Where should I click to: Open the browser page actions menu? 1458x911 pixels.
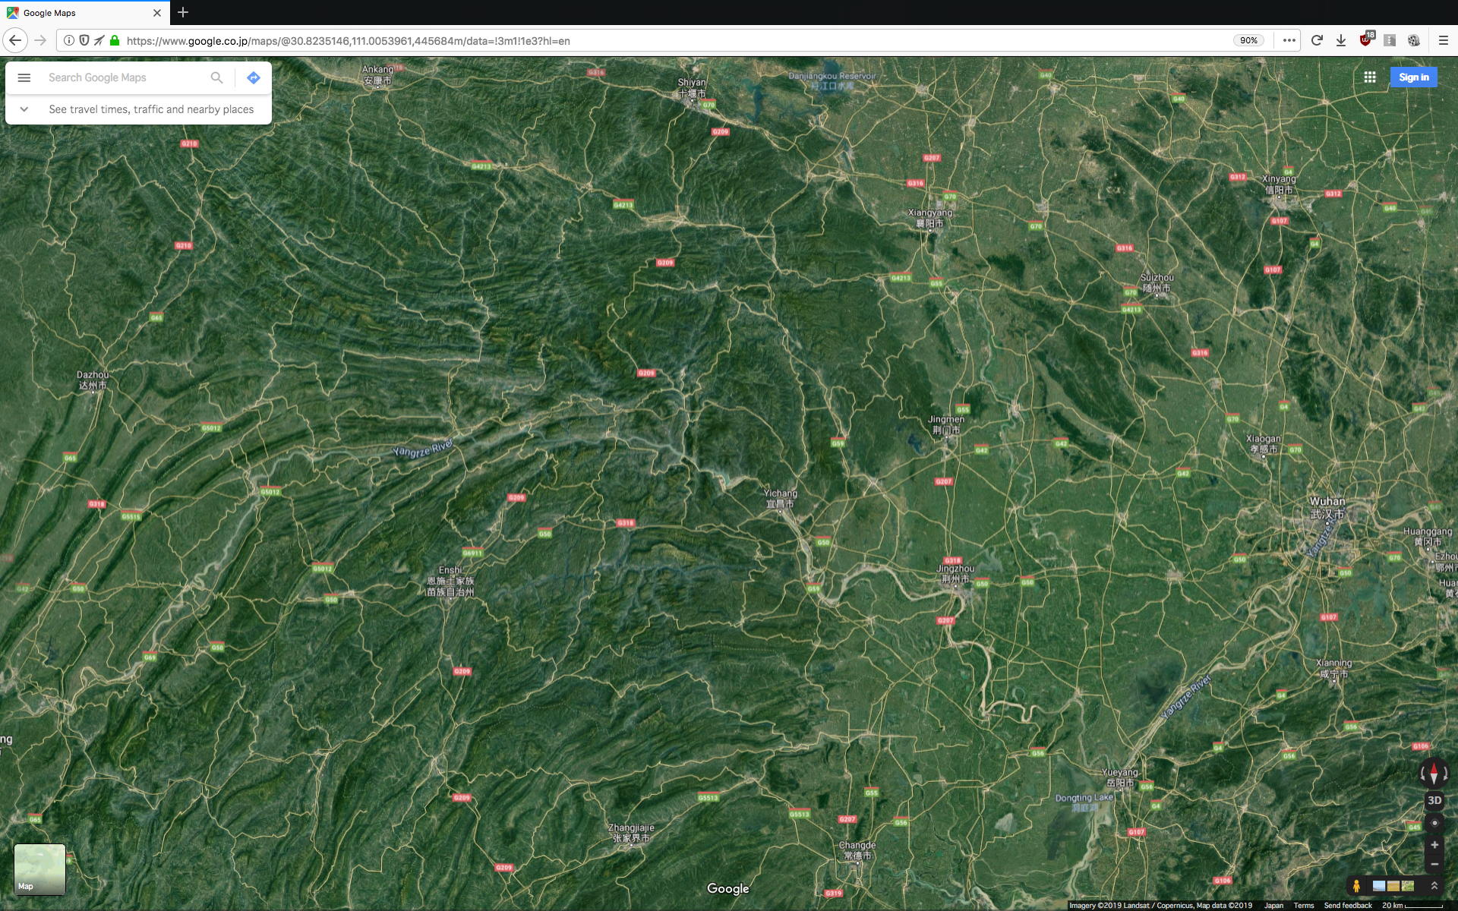(1289, 40)
